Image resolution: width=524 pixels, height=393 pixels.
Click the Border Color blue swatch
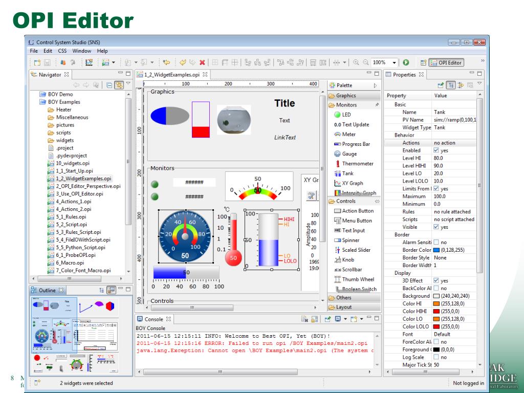tap(436, 250)
